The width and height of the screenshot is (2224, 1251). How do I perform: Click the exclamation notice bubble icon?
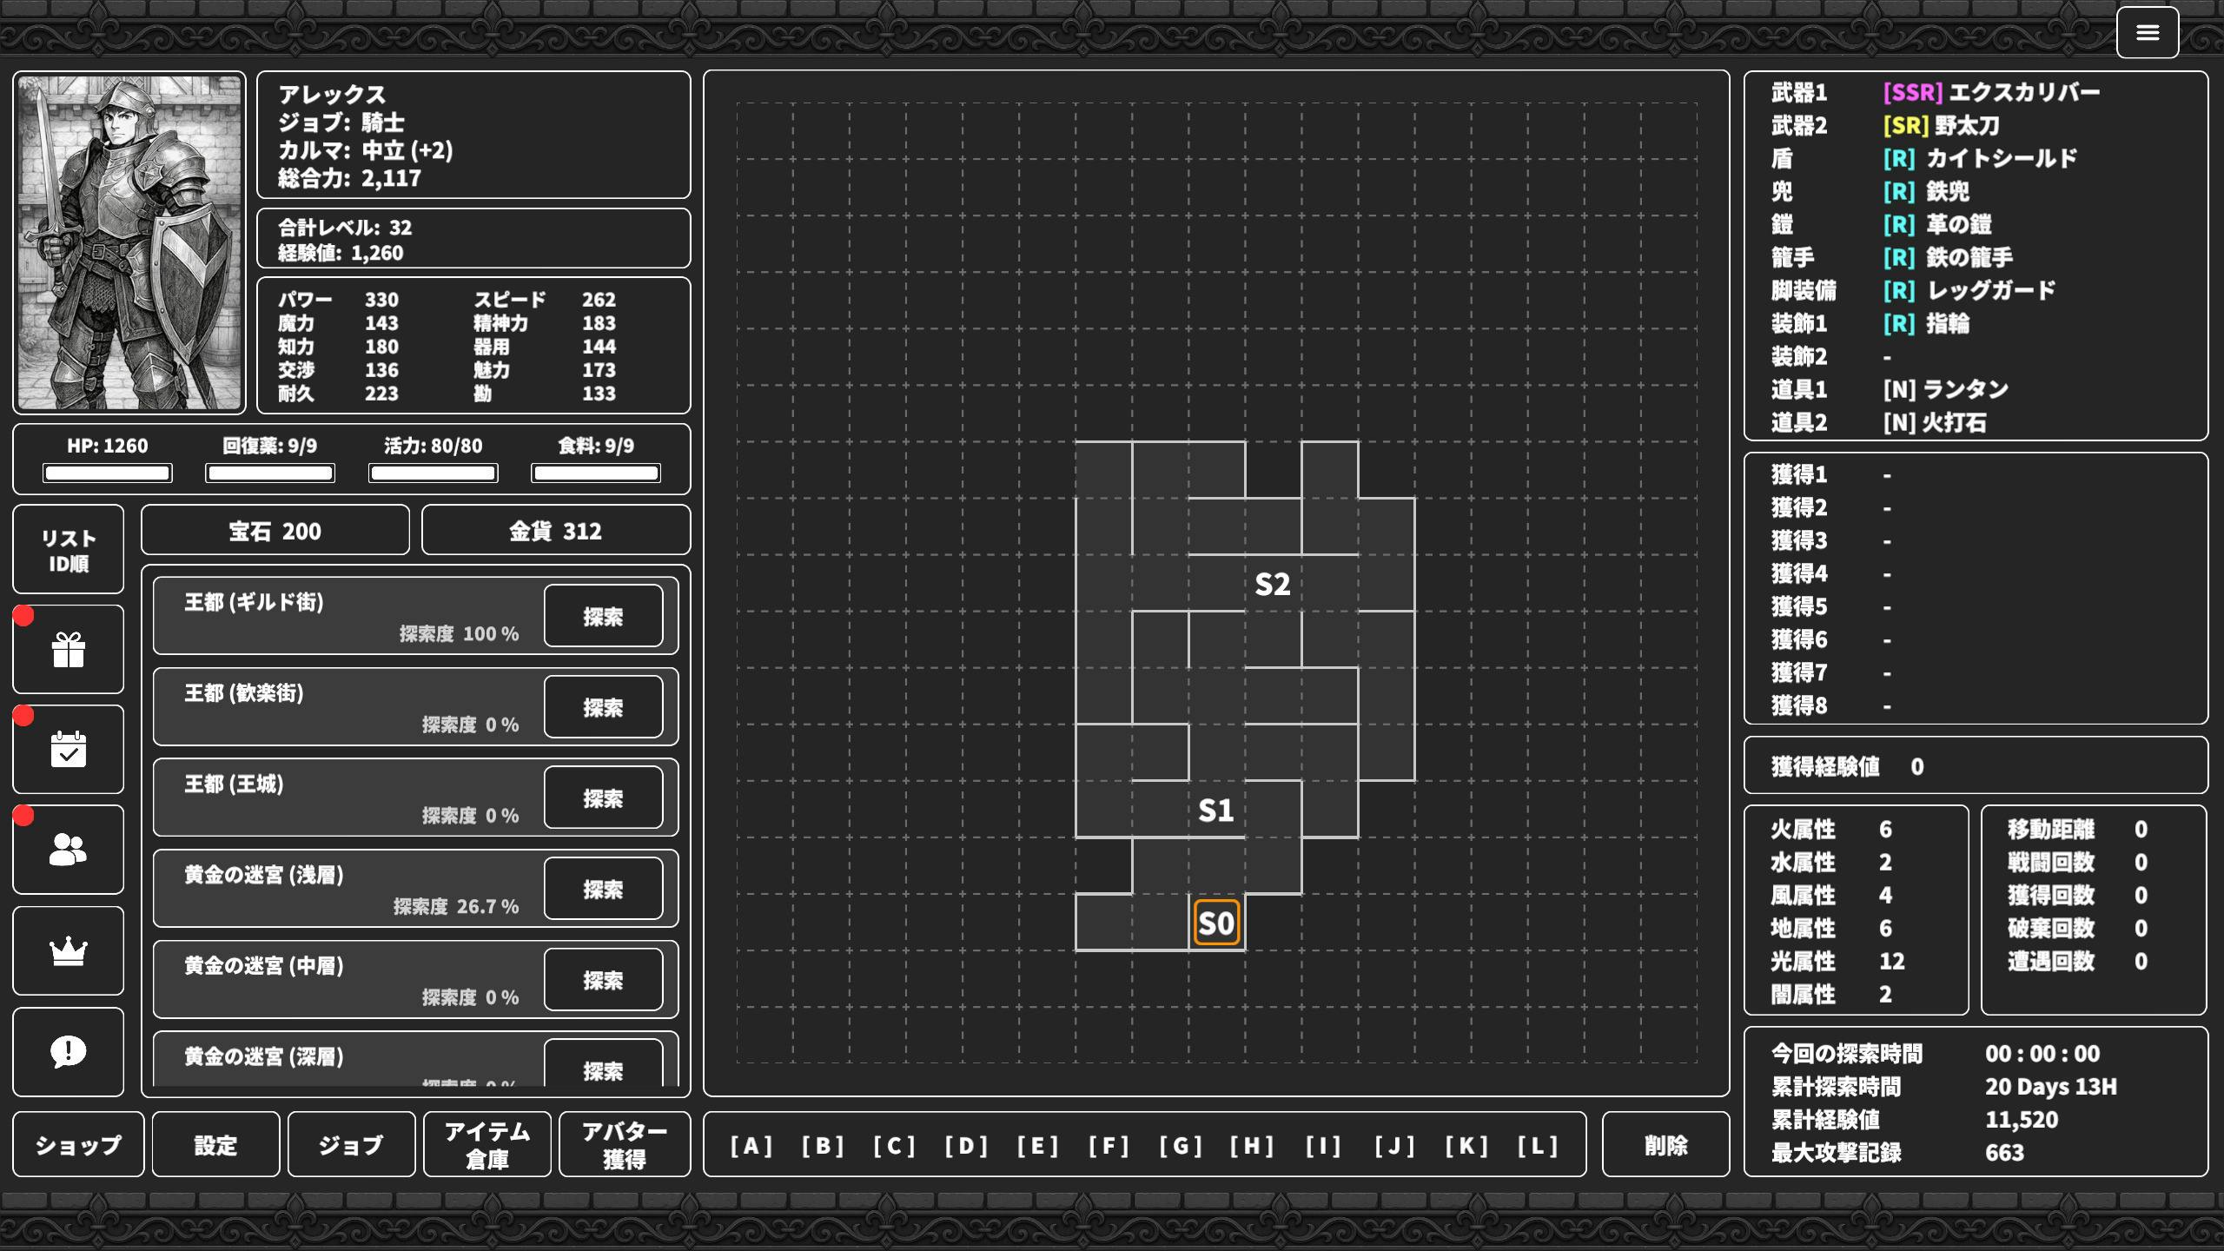click(x=68, y=1052)
